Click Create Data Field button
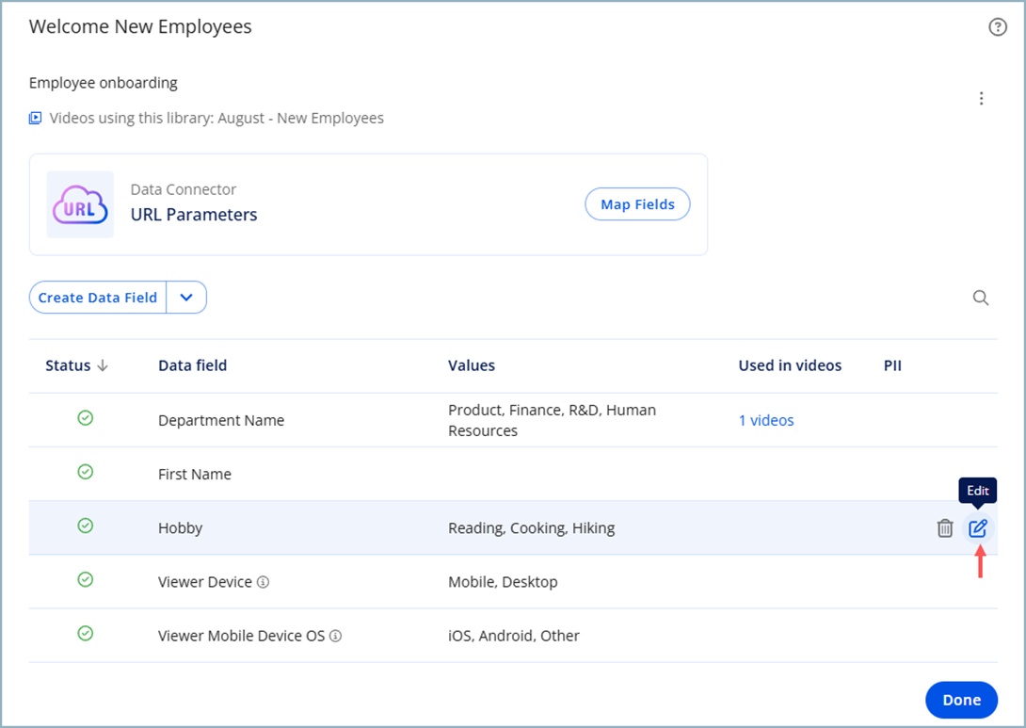The height and width of the screenshot is (728, 1026). coord(98,298)
